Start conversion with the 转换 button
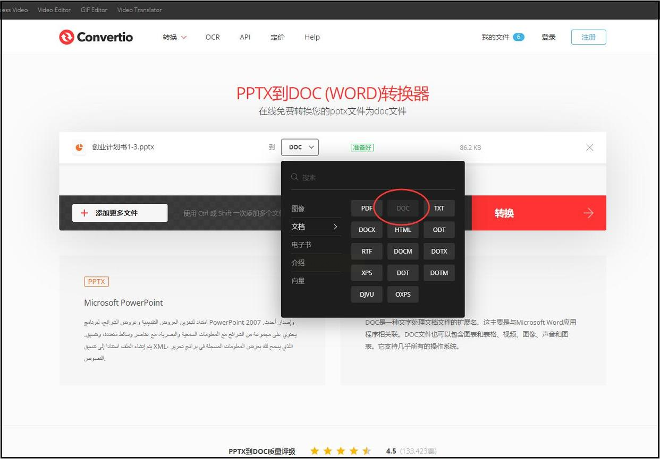The width and height of the screenshot is (660, 459). tap(538, 213)
